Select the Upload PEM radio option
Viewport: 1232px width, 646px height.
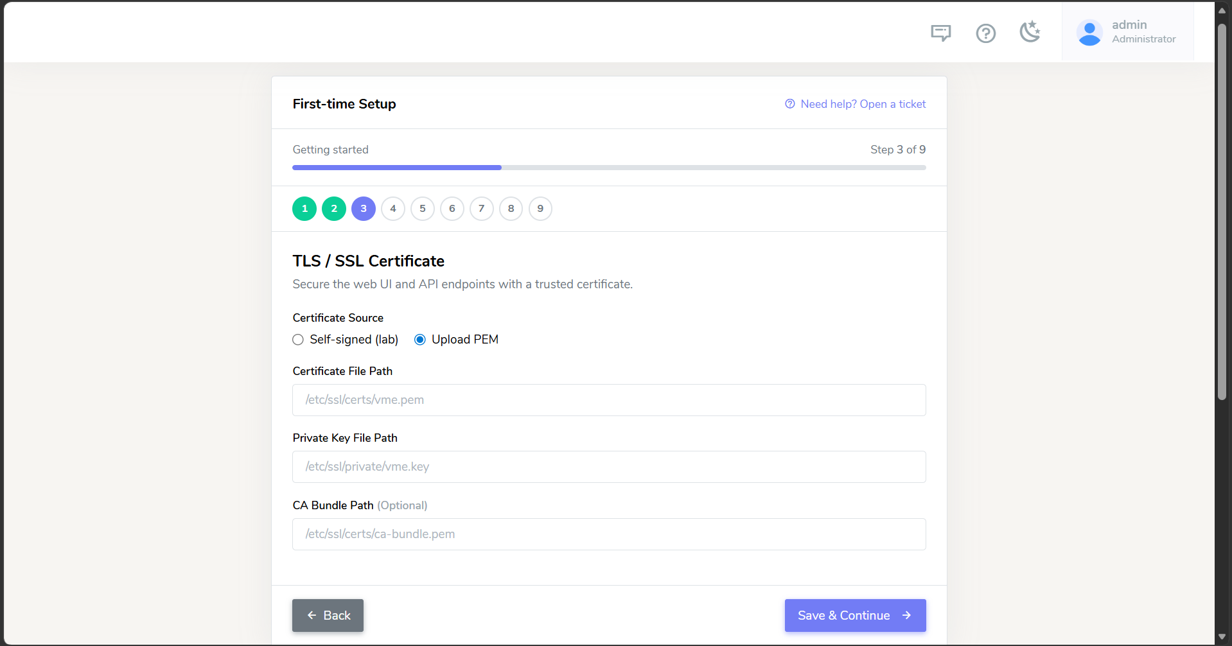pos(420,340)
